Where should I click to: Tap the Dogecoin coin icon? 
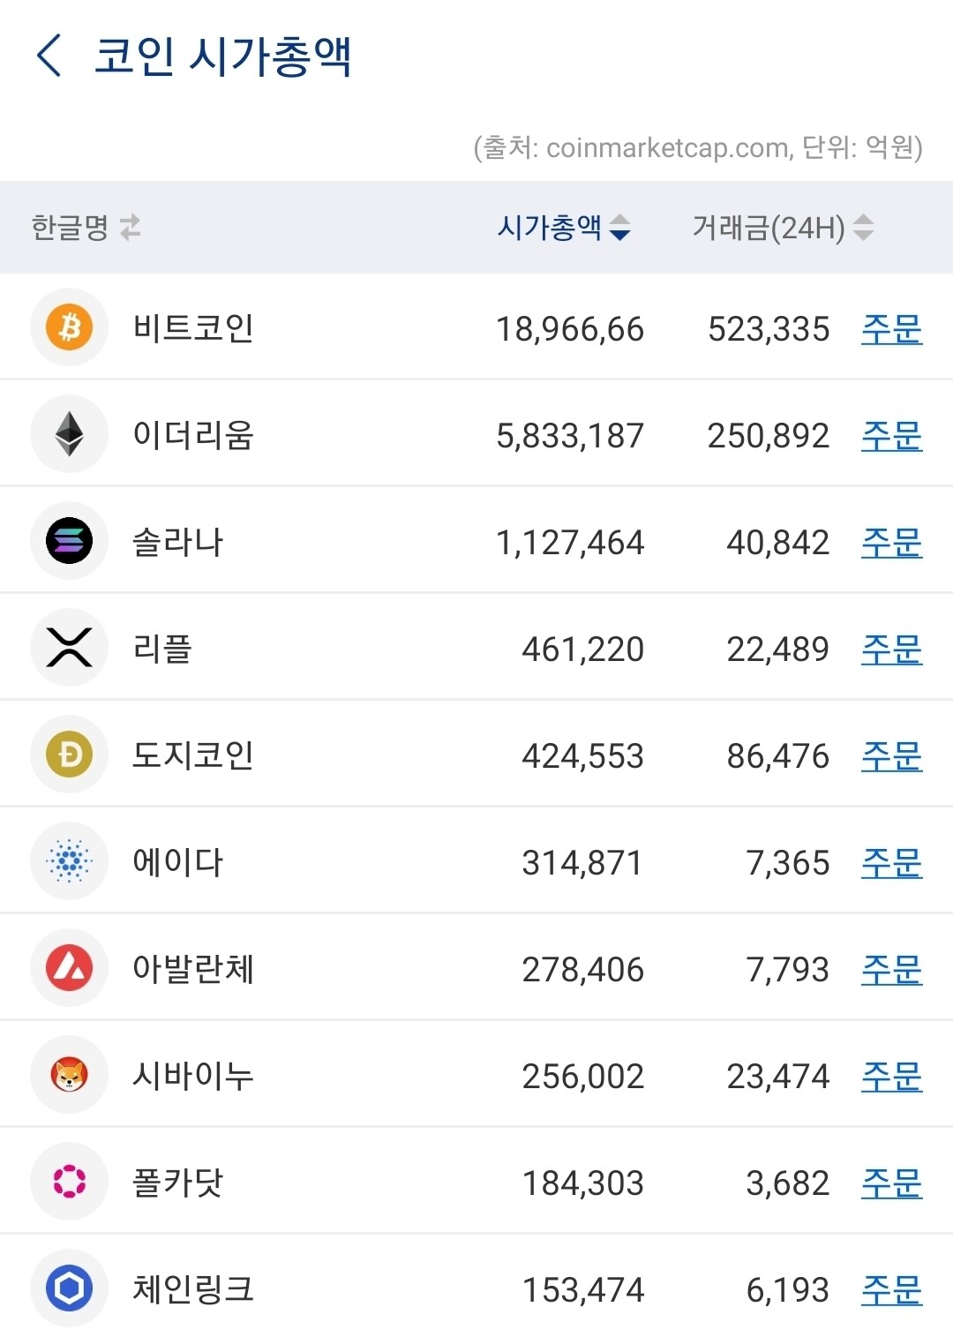[x=68, y=755]
